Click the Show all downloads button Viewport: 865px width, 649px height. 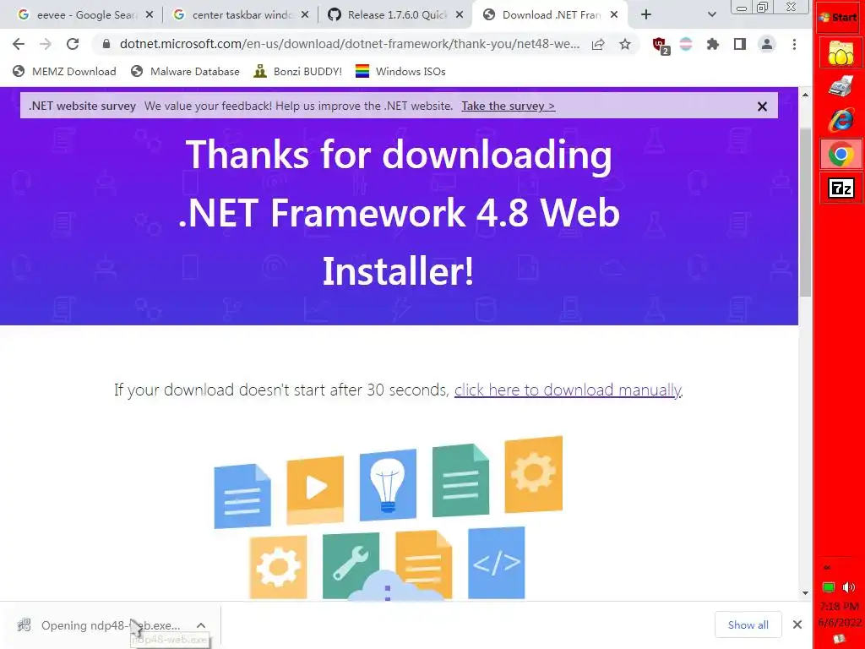[x=748, y=624]
